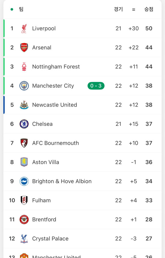Click the Brentford club crest icon
This screenshot has width=165, height=258.
coord(24,219)
